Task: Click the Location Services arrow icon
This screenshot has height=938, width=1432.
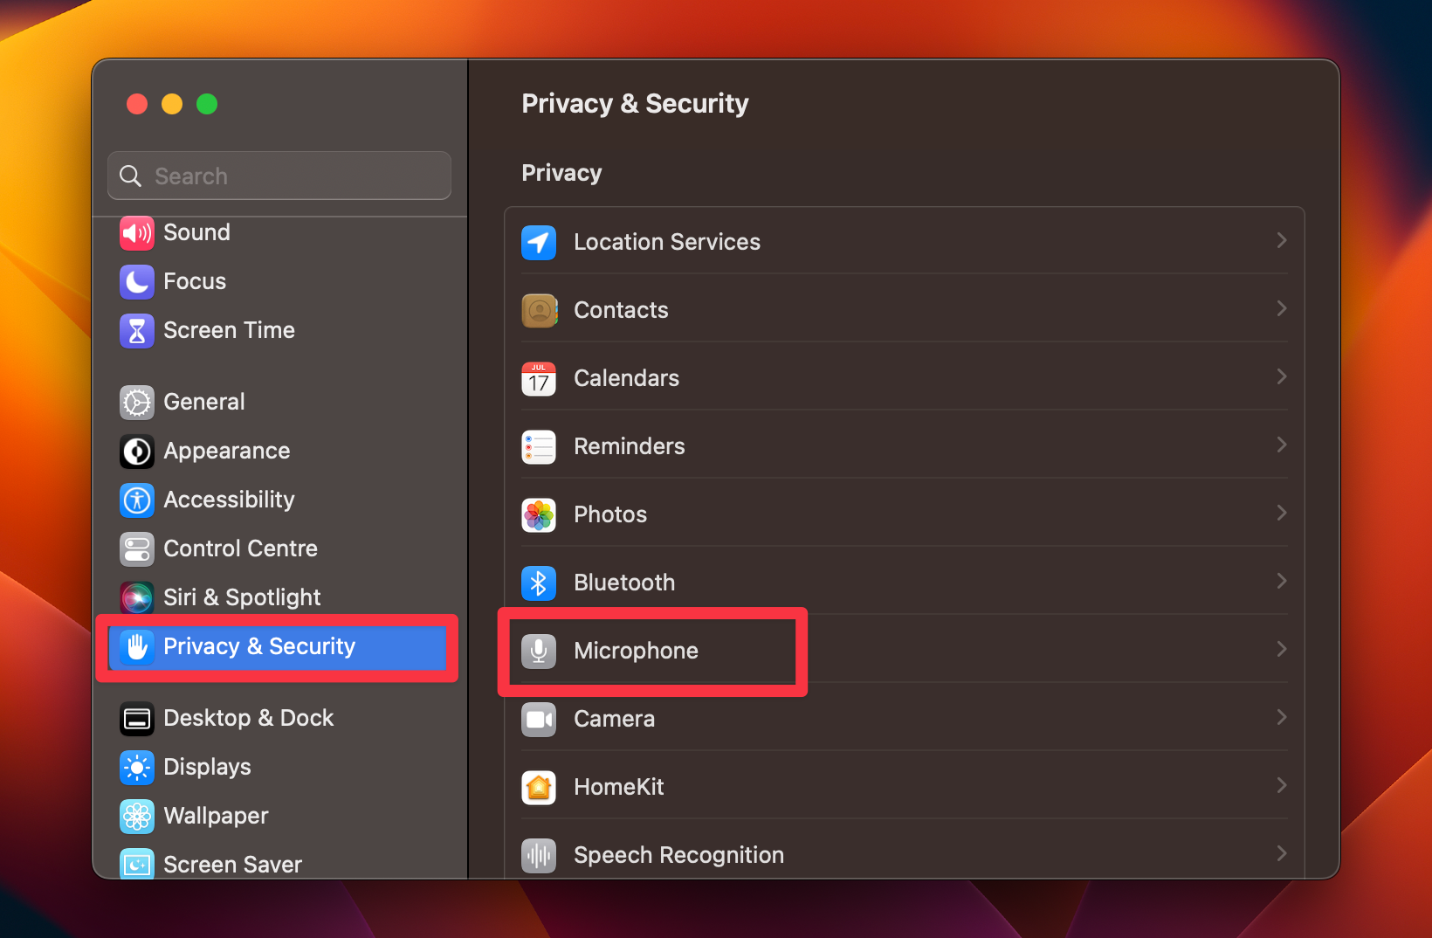Action: [x=1281, y=240]
